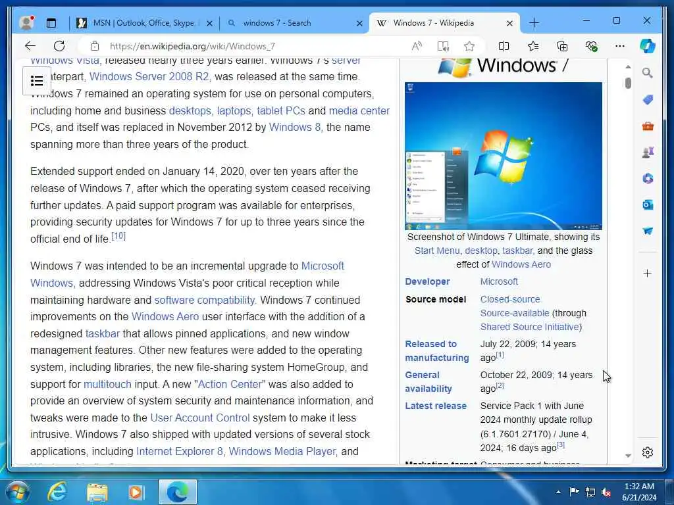The height and width of the screenshot is (505, 674).
Task: Select Windows 7 Wikipedia tab
Action: pyautogui.click(x=433, y=23)
